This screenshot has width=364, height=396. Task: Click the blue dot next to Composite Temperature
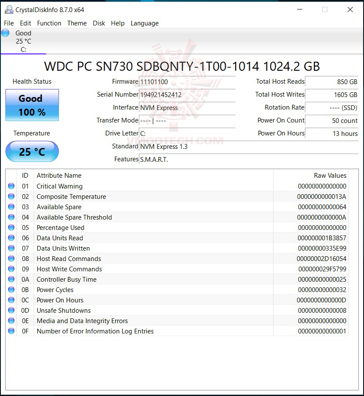11,196
